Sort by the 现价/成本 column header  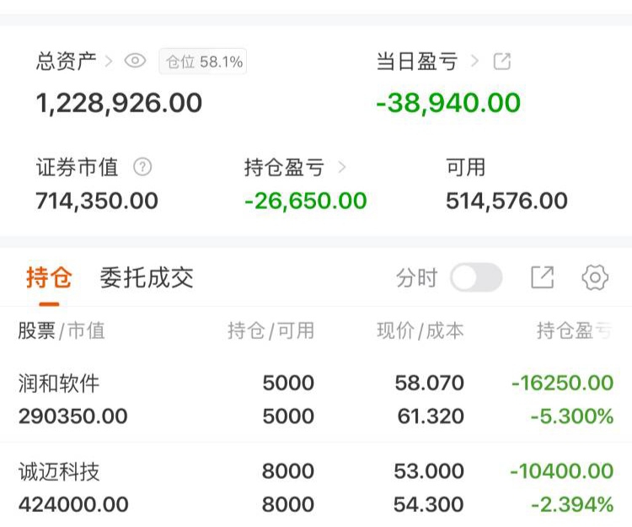[420, 331]
